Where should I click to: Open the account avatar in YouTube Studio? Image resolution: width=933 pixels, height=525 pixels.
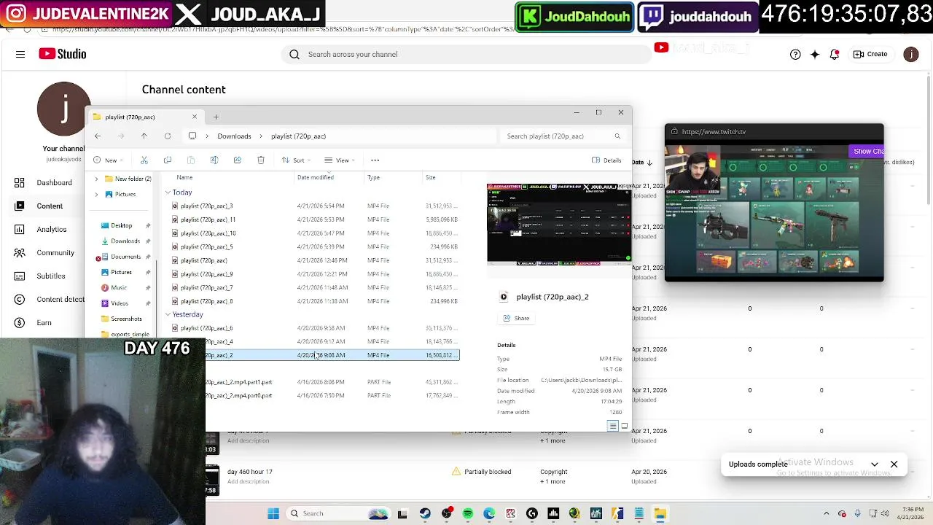click(910, 54)
